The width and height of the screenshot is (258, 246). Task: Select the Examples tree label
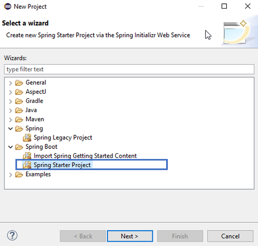[x=38, y=174]
